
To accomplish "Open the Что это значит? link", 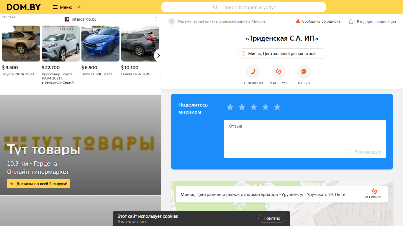I will click(x=132, y=222).
